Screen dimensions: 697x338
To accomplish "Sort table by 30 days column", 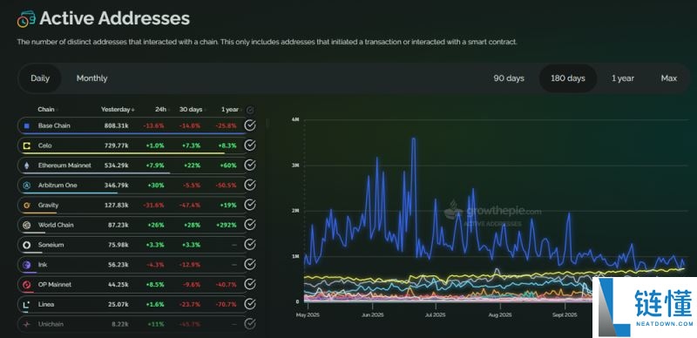I will [x=192, y=110].
